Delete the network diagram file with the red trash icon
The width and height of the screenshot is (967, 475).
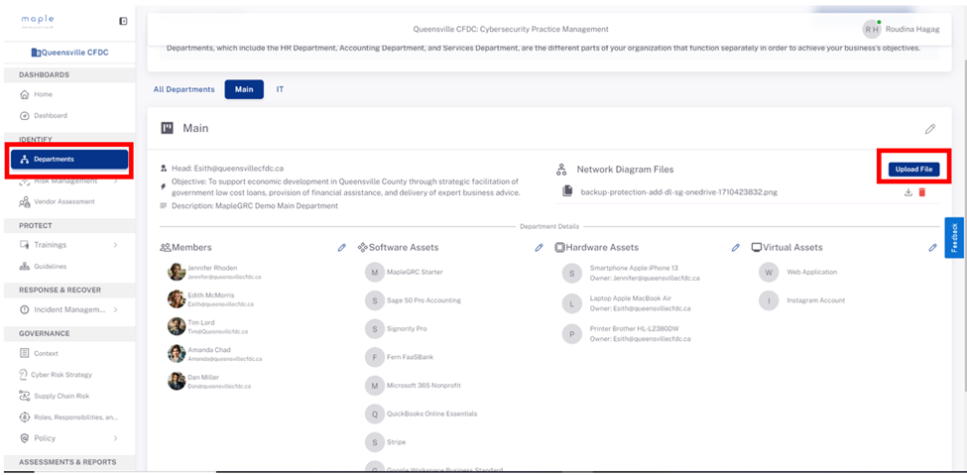click(x=922, y=192)
